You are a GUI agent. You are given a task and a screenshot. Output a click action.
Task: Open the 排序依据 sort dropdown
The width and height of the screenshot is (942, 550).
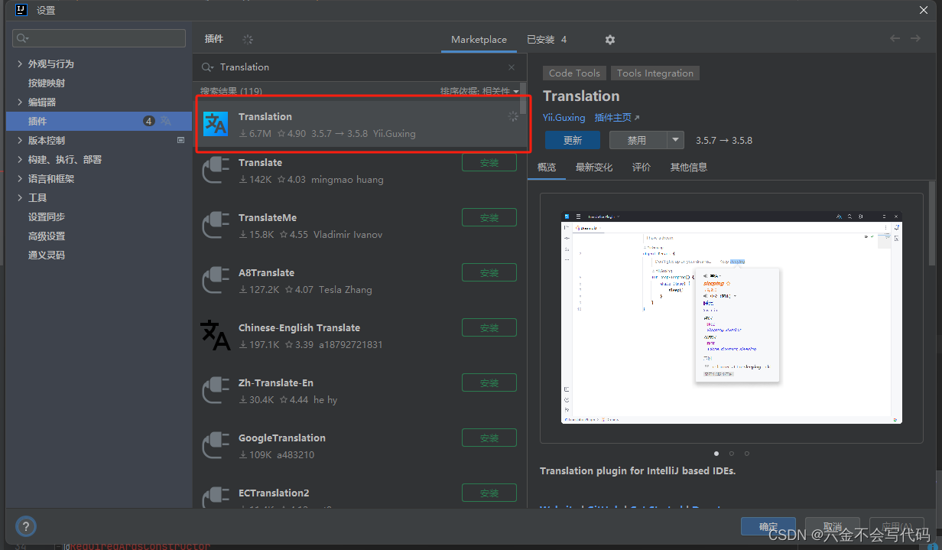(x=479, y=91)
